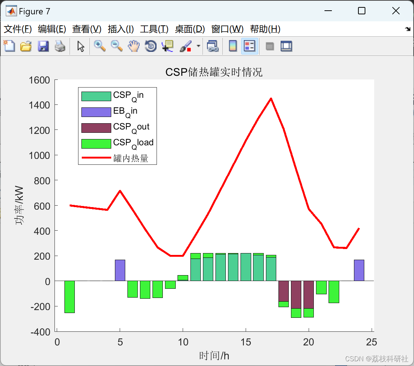Image resolution: width=414 pixels, height=366 pixels.
Task: Open the 文件(F) menu
Action: [x=18, y=29]
